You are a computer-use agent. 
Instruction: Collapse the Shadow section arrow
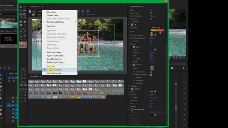pyautogui.click(x=129, y=89)
